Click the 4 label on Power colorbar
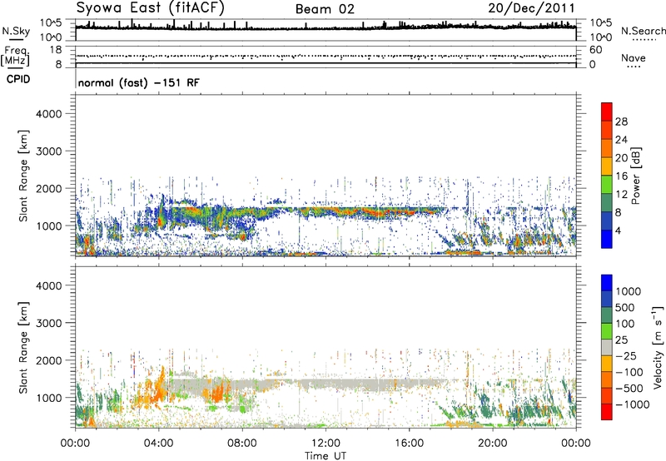666x461 pixels. (618, 231)
